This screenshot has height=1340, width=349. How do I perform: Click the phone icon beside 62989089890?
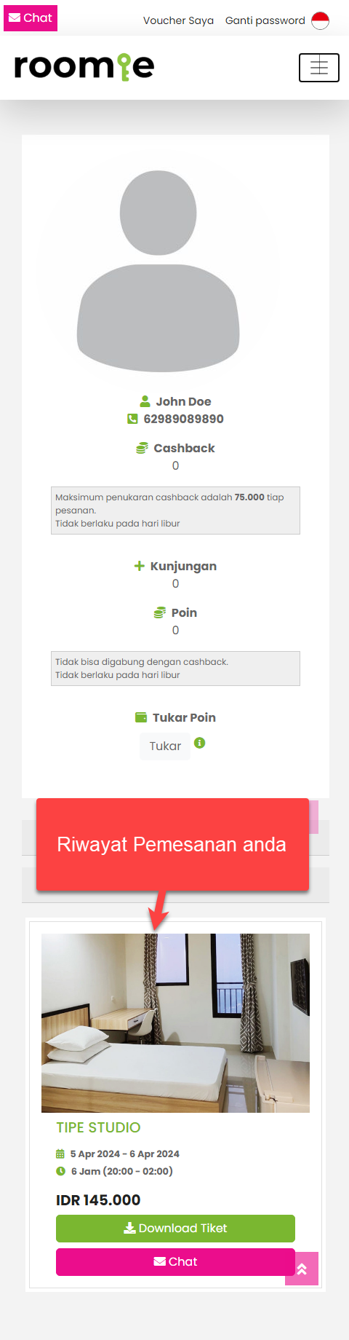(x=132, y=419)
